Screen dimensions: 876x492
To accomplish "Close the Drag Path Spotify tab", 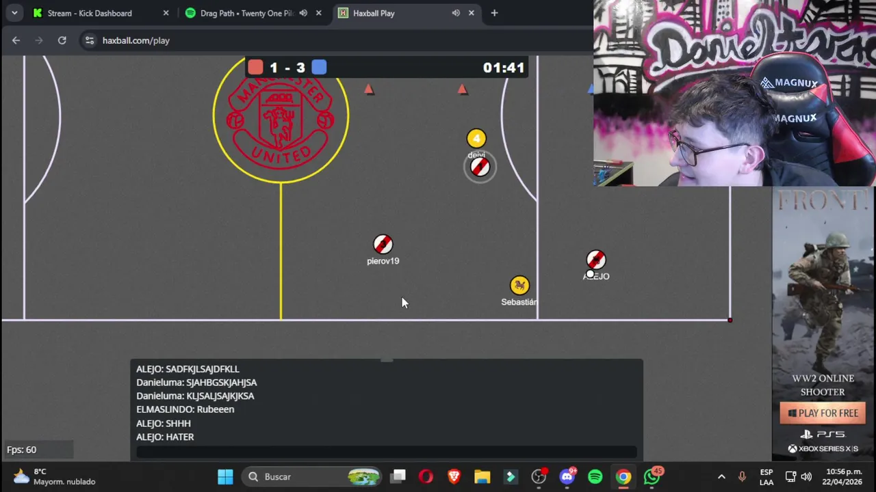I will 318,13.
